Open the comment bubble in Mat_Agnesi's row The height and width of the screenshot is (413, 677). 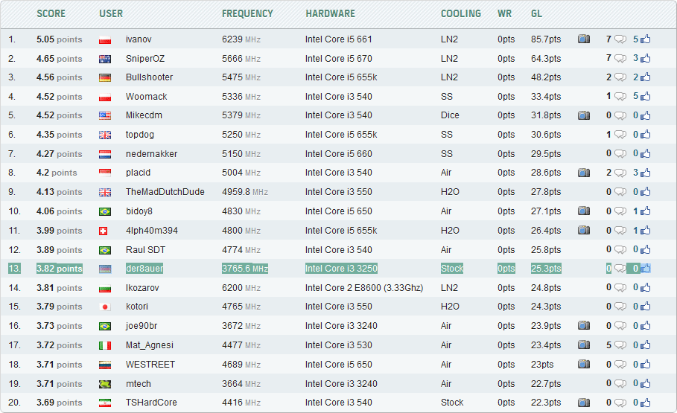point(620,345)
